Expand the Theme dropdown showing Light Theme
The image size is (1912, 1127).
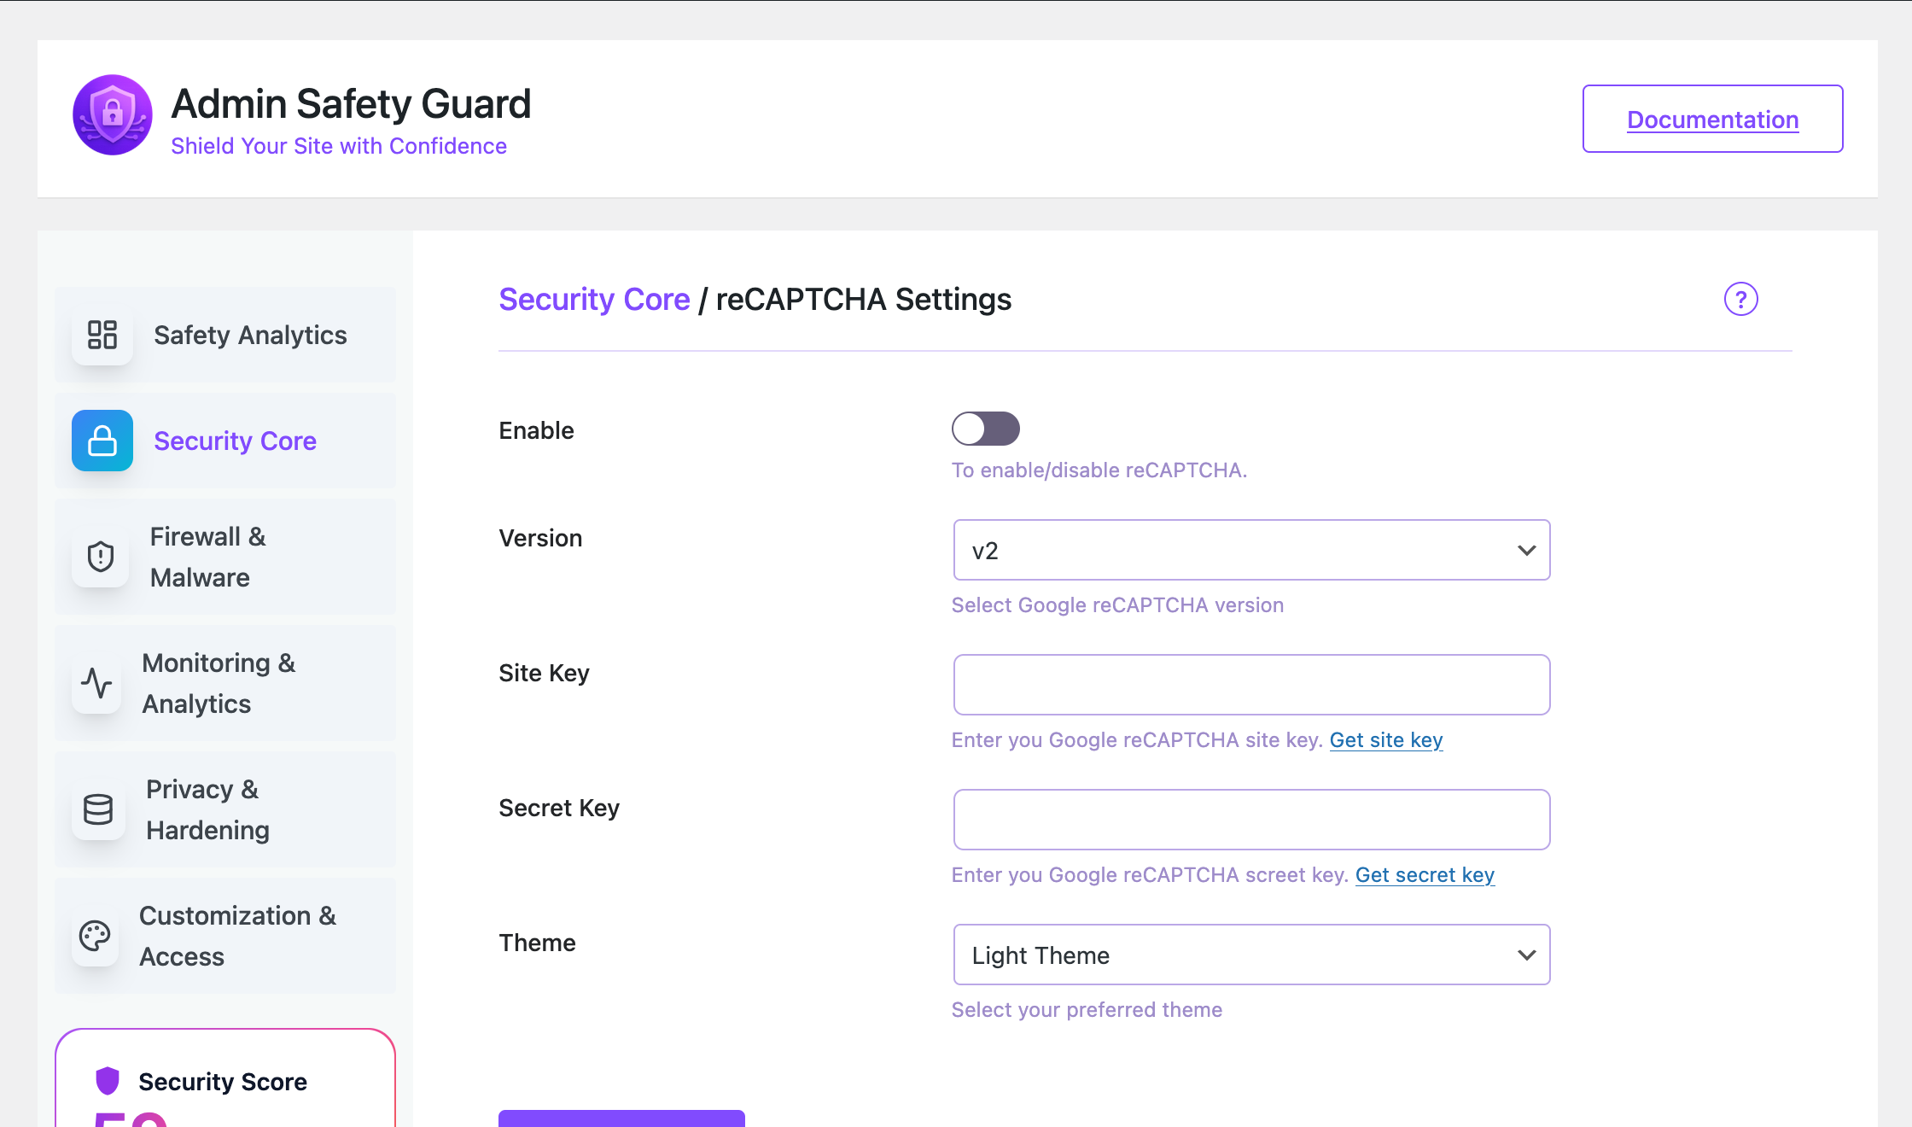(1251, 955)
